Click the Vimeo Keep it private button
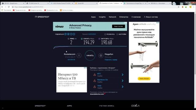 click(x=119, y=26)
